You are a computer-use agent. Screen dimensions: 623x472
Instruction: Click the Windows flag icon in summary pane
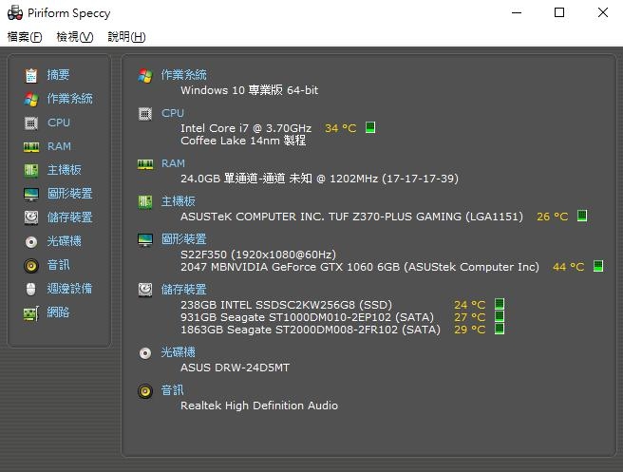click(145, 75)
